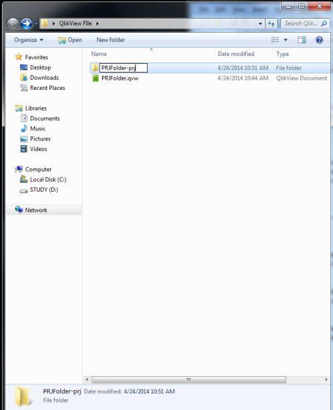The width and height of the screenshot is (333, 410).
Task: Select QlikView FIle breadcrumb segment
Action: pos(75,23)
